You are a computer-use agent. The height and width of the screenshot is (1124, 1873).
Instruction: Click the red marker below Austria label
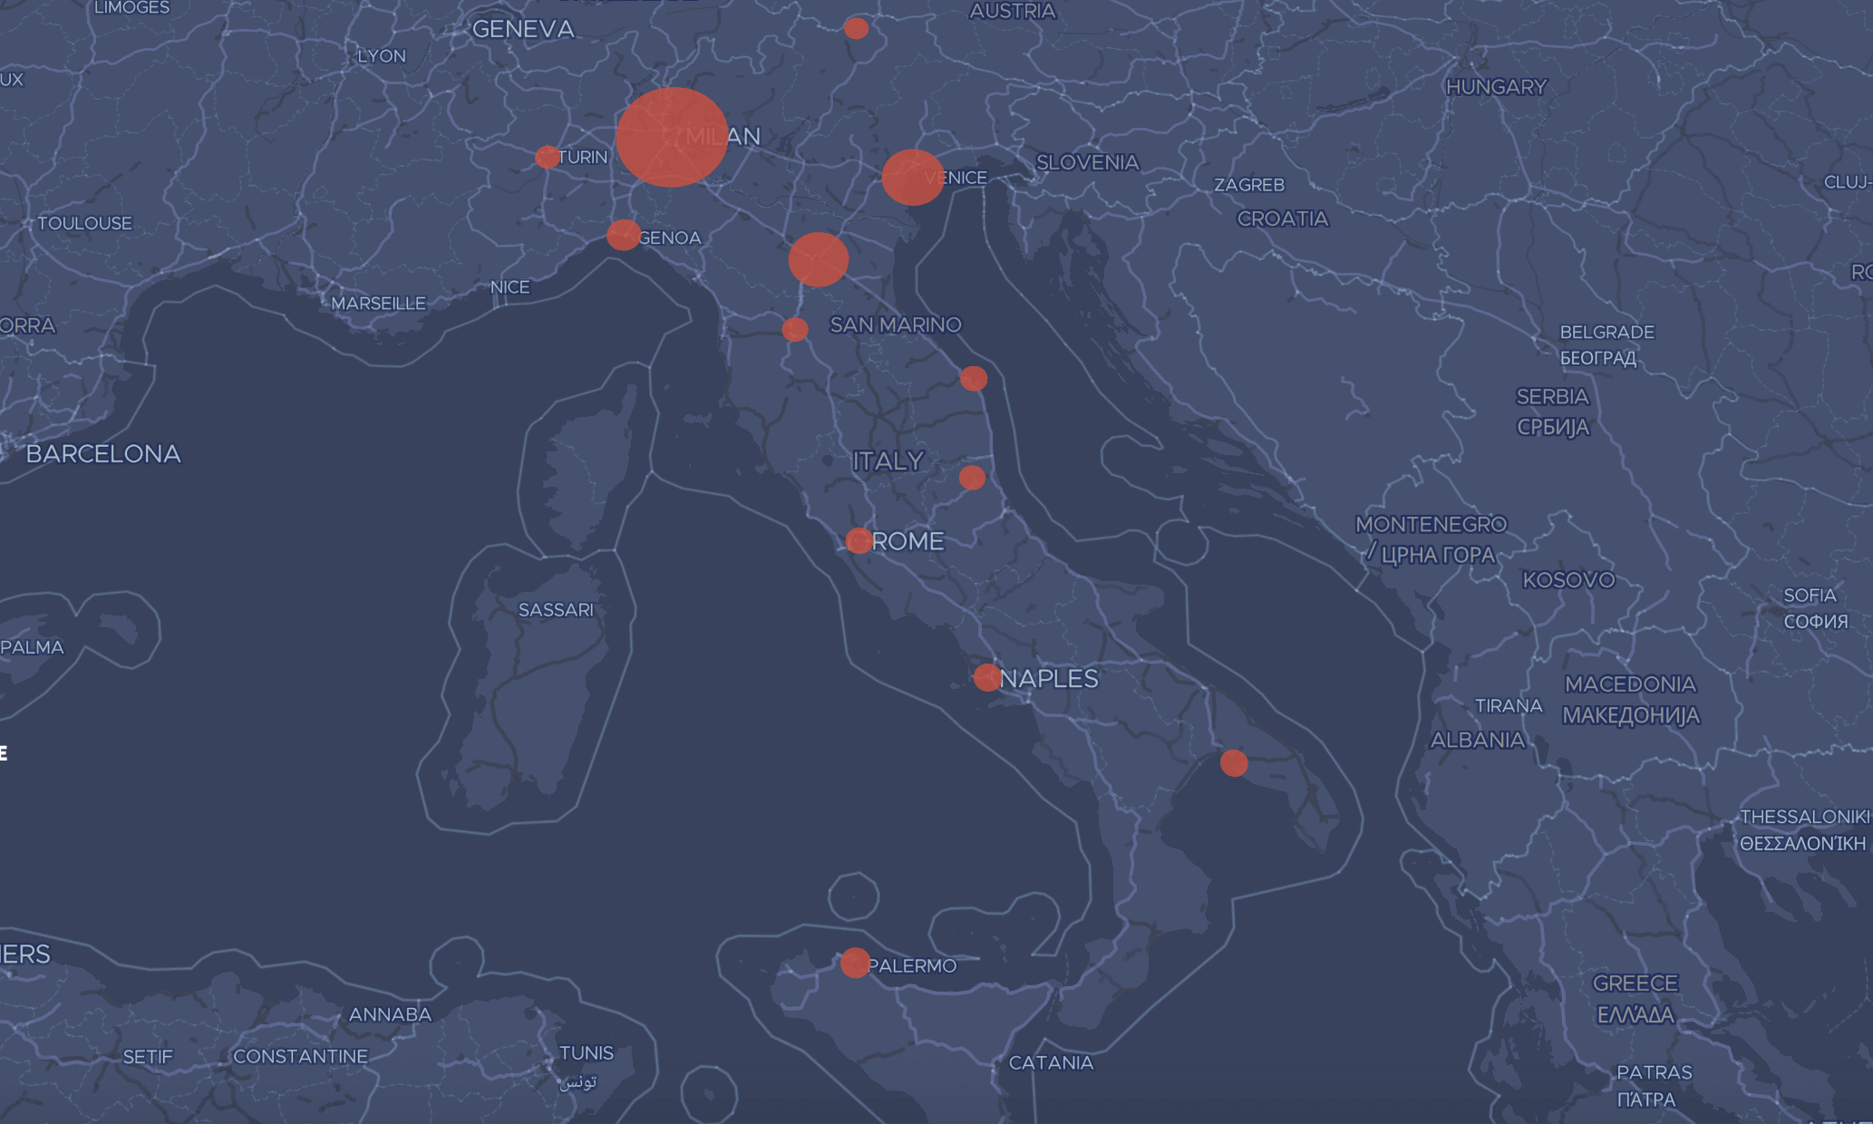[x=856, y=28]
